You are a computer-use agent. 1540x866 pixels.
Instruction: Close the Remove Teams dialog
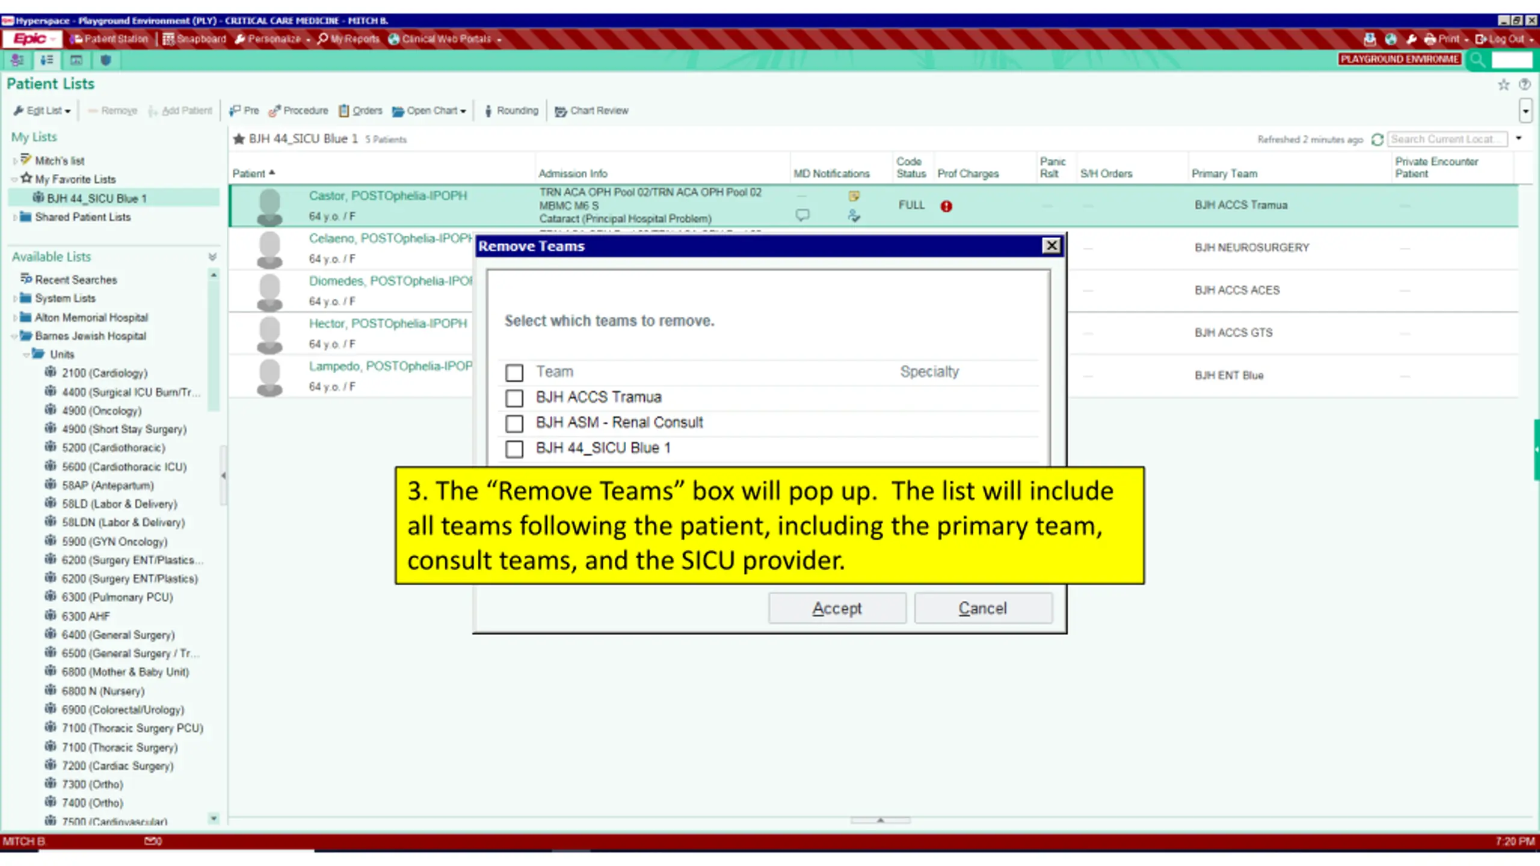[1051, 245]
